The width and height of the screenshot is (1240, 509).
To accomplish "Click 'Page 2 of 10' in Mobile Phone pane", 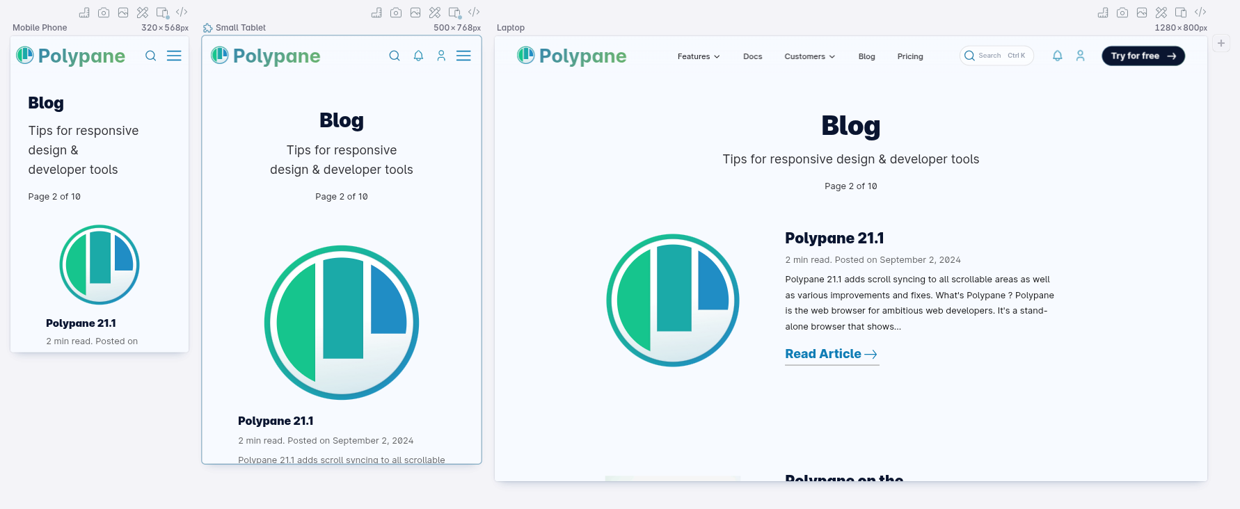I will (x=54, y=197).
